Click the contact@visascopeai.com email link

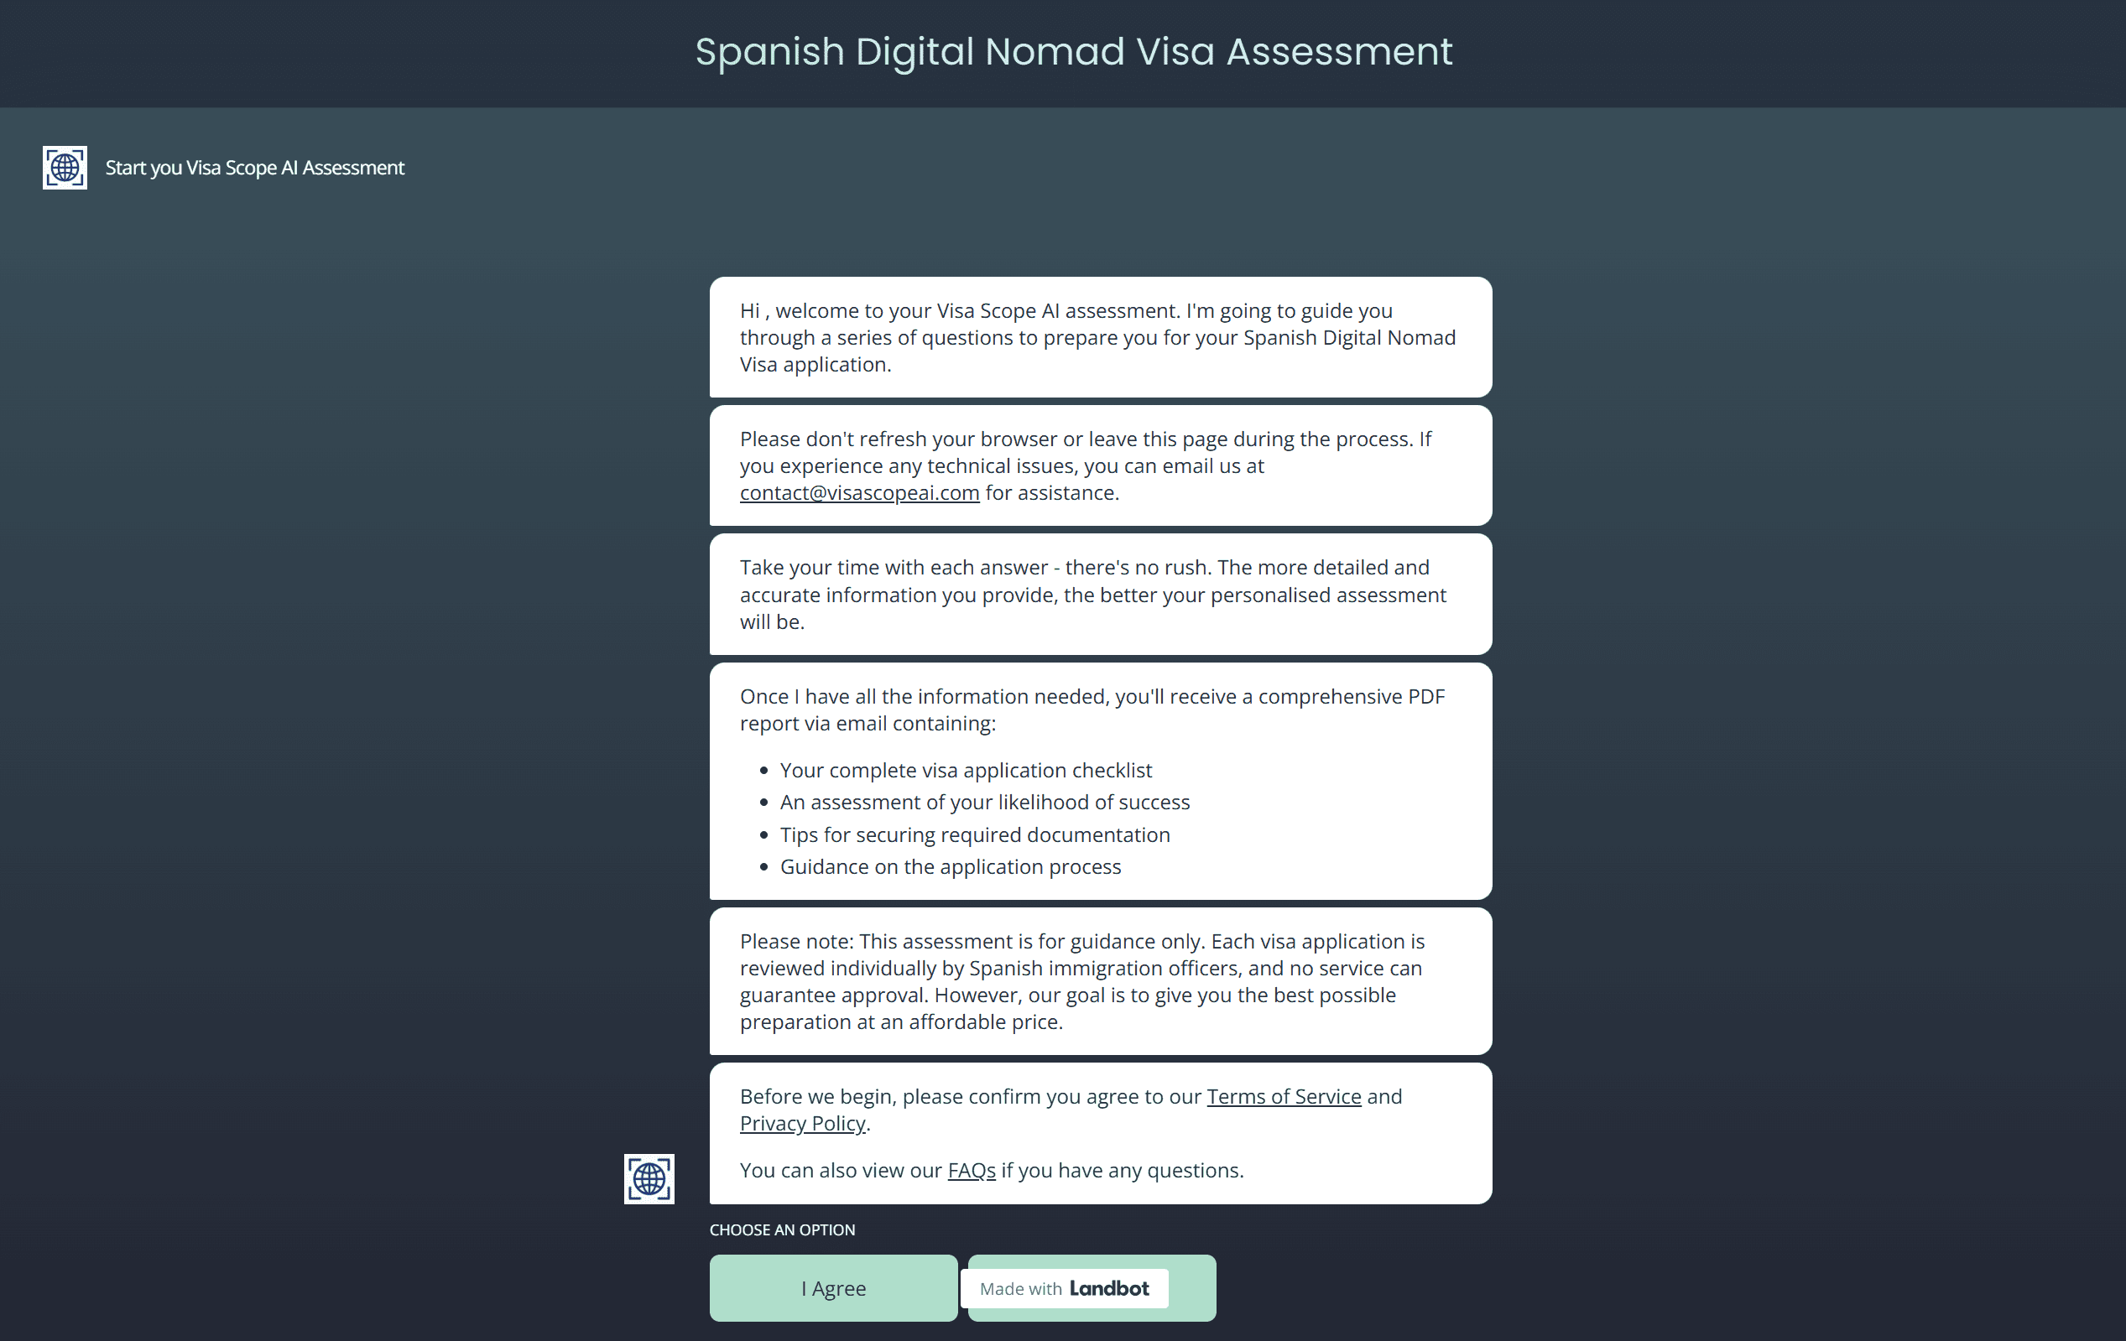tap(859, 492)
